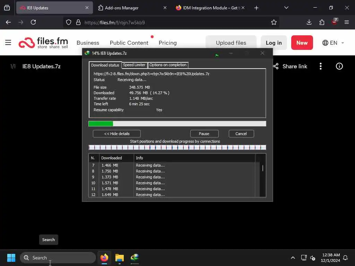Open the Business menu item
The image size is (355, 266).
click(x=88, y=43)
